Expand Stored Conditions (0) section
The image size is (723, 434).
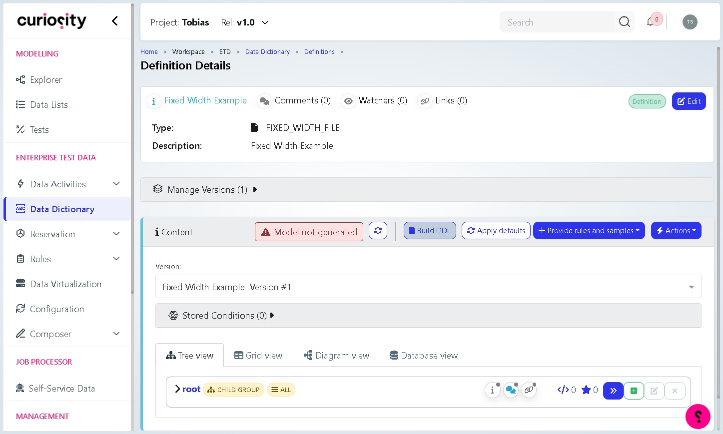point(428,316)
